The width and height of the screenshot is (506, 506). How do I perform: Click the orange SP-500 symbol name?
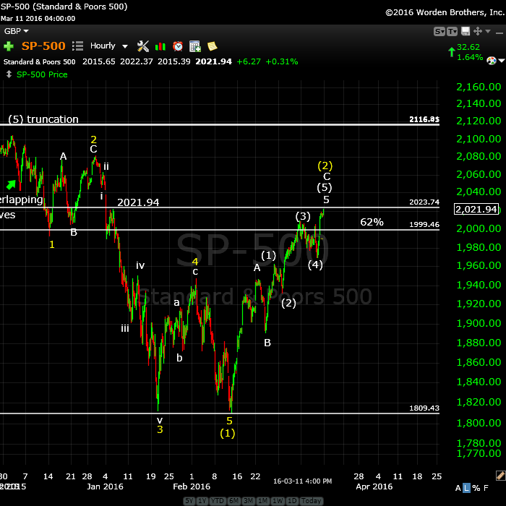43,46
